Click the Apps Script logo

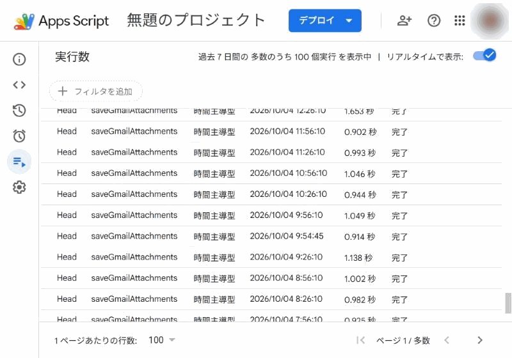61,21
